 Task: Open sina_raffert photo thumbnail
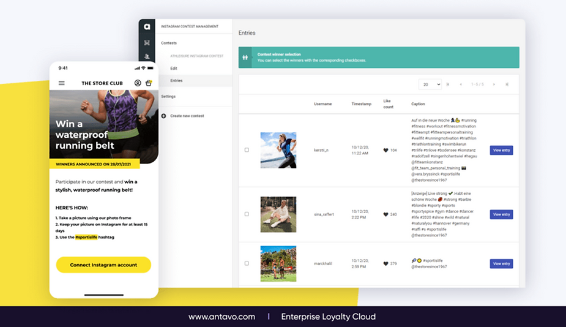[278, 214]
